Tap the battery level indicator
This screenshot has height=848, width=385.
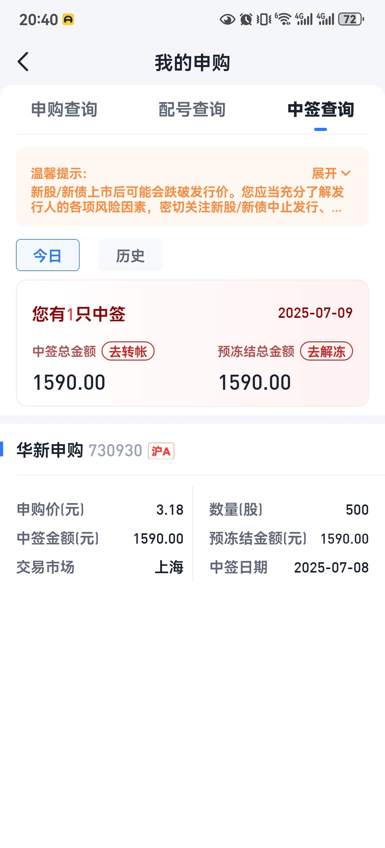click(x=351, y=19)
